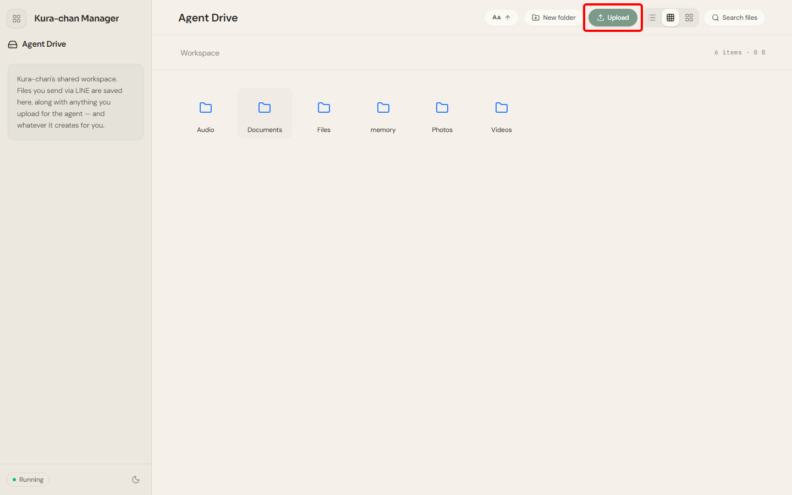Click the Running status badge
Image resolution: width=792 pixels, height=495 pixels.
click(28, 480)
